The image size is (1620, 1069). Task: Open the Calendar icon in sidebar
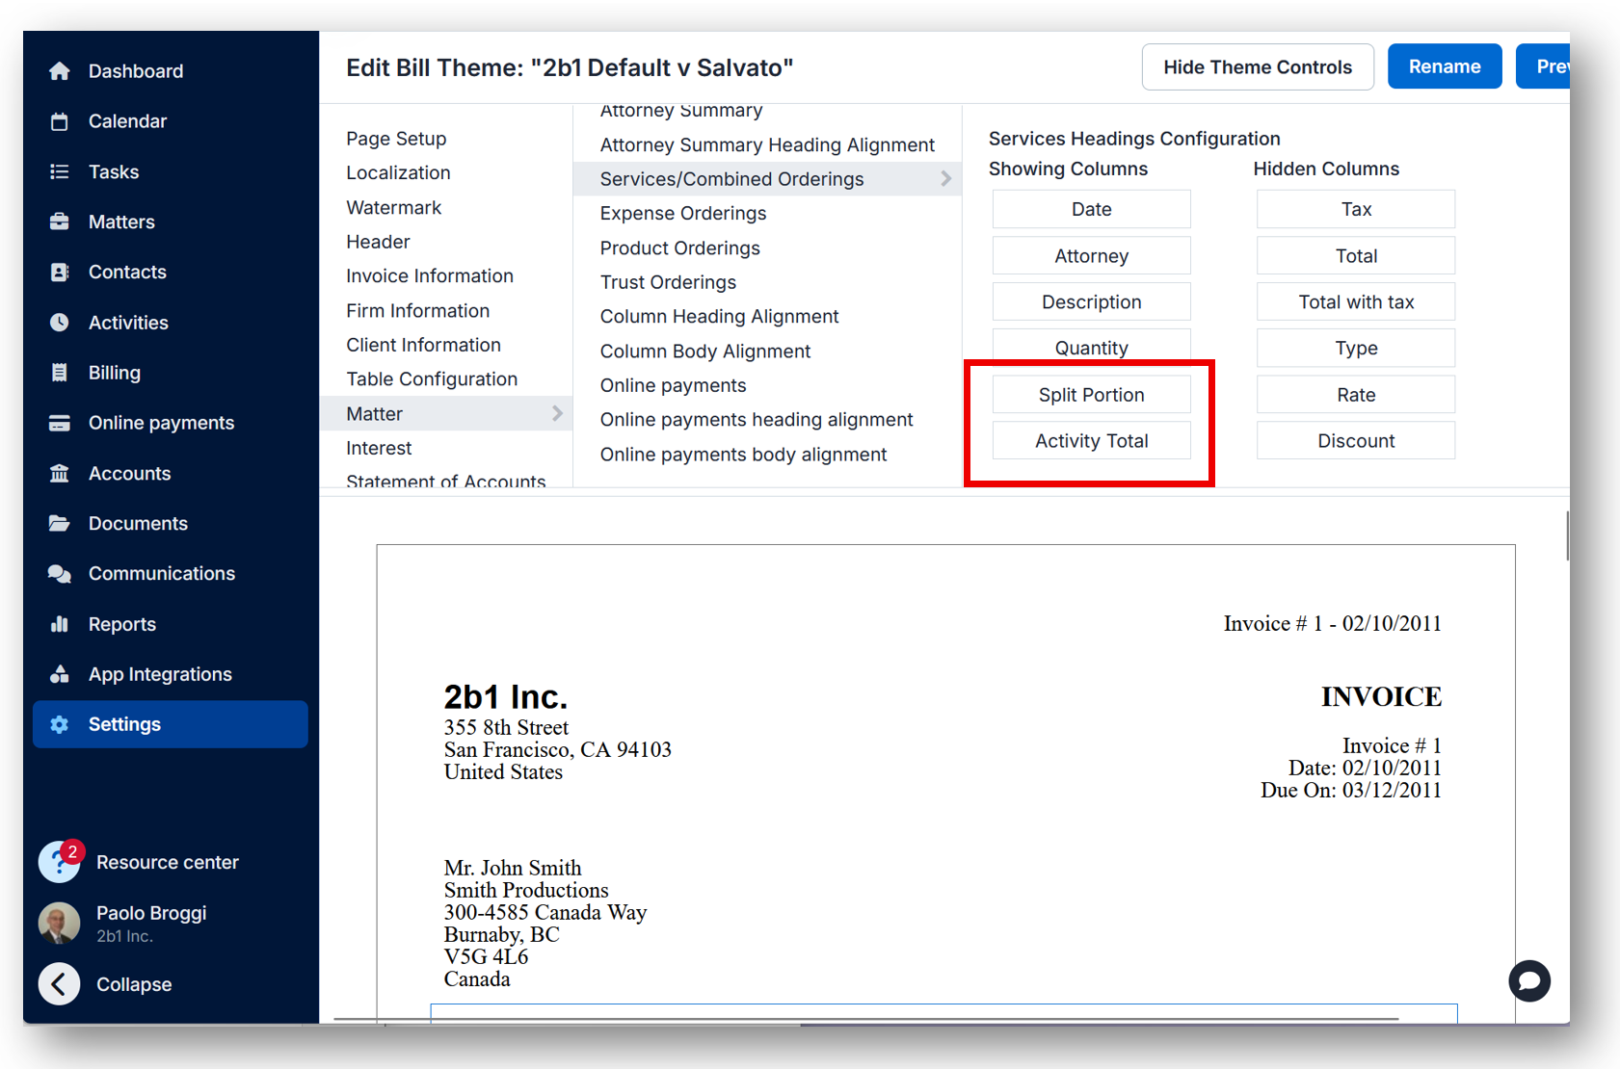point(60,121)
